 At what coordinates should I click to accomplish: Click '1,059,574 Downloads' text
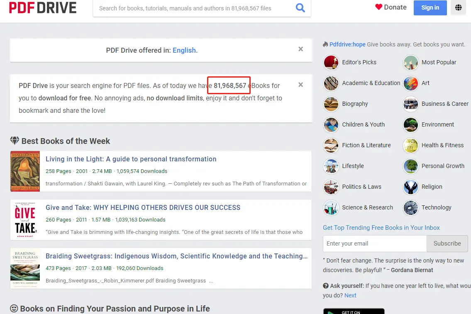142,171
